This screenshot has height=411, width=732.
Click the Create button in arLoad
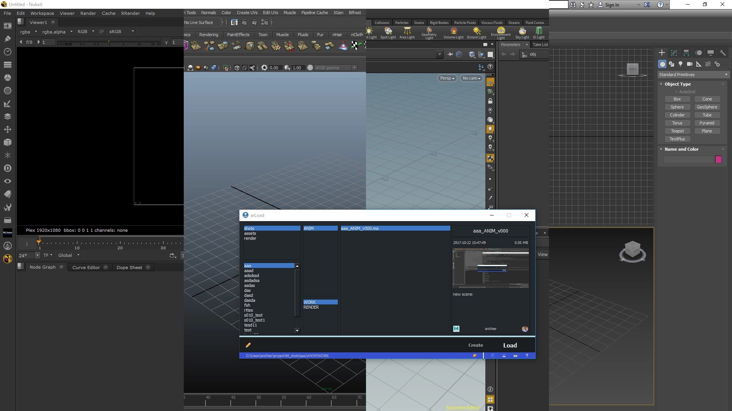475,345
